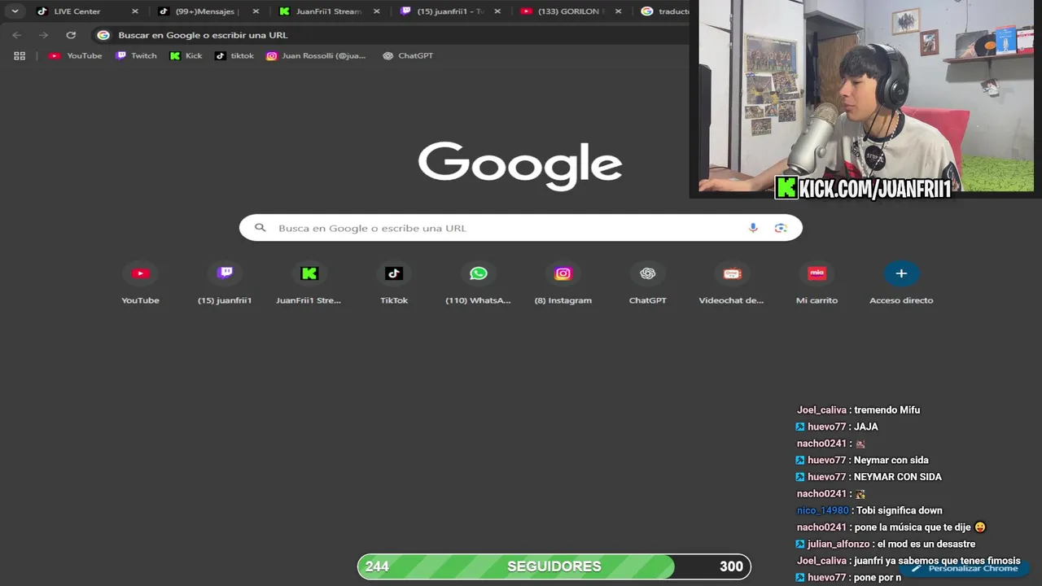Close the LIVE Center tab
The width and height of the screenshot is (1042, 586).
(135, 11)
